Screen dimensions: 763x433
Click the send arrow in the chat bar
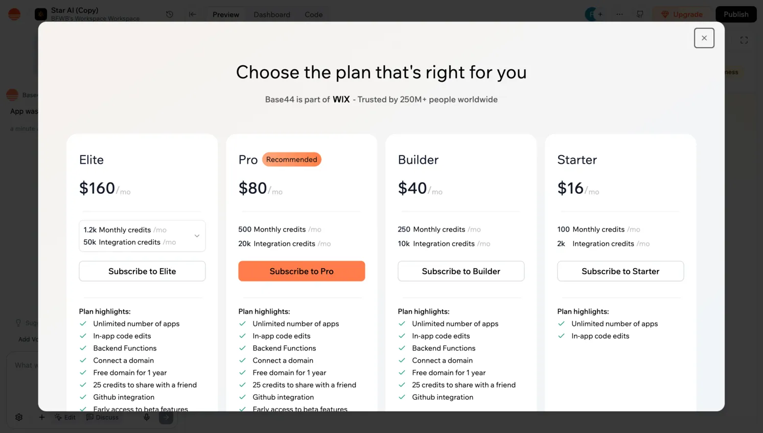[166, 417]
